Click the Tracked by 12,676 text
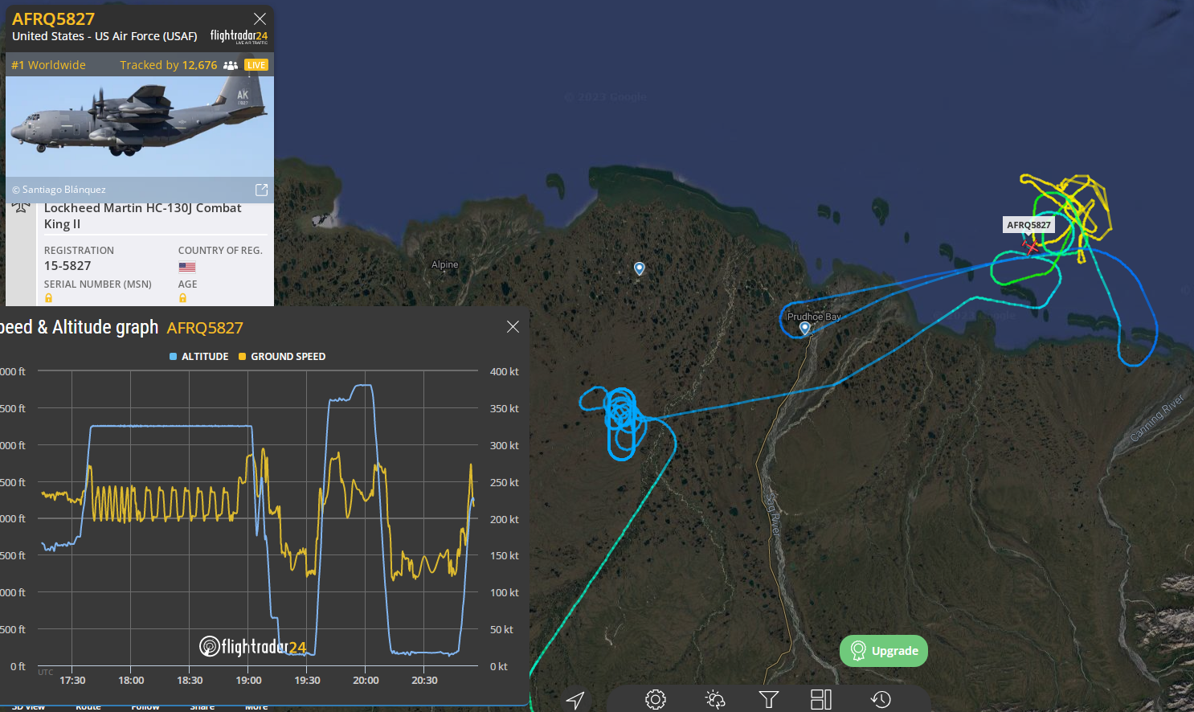Viewport: 1194px width, 712px height. coord(169,65)
